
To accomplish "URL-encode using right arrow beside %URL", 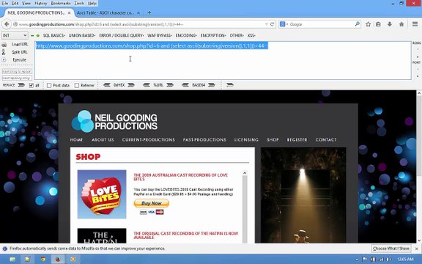I will (x=170, y=85).
